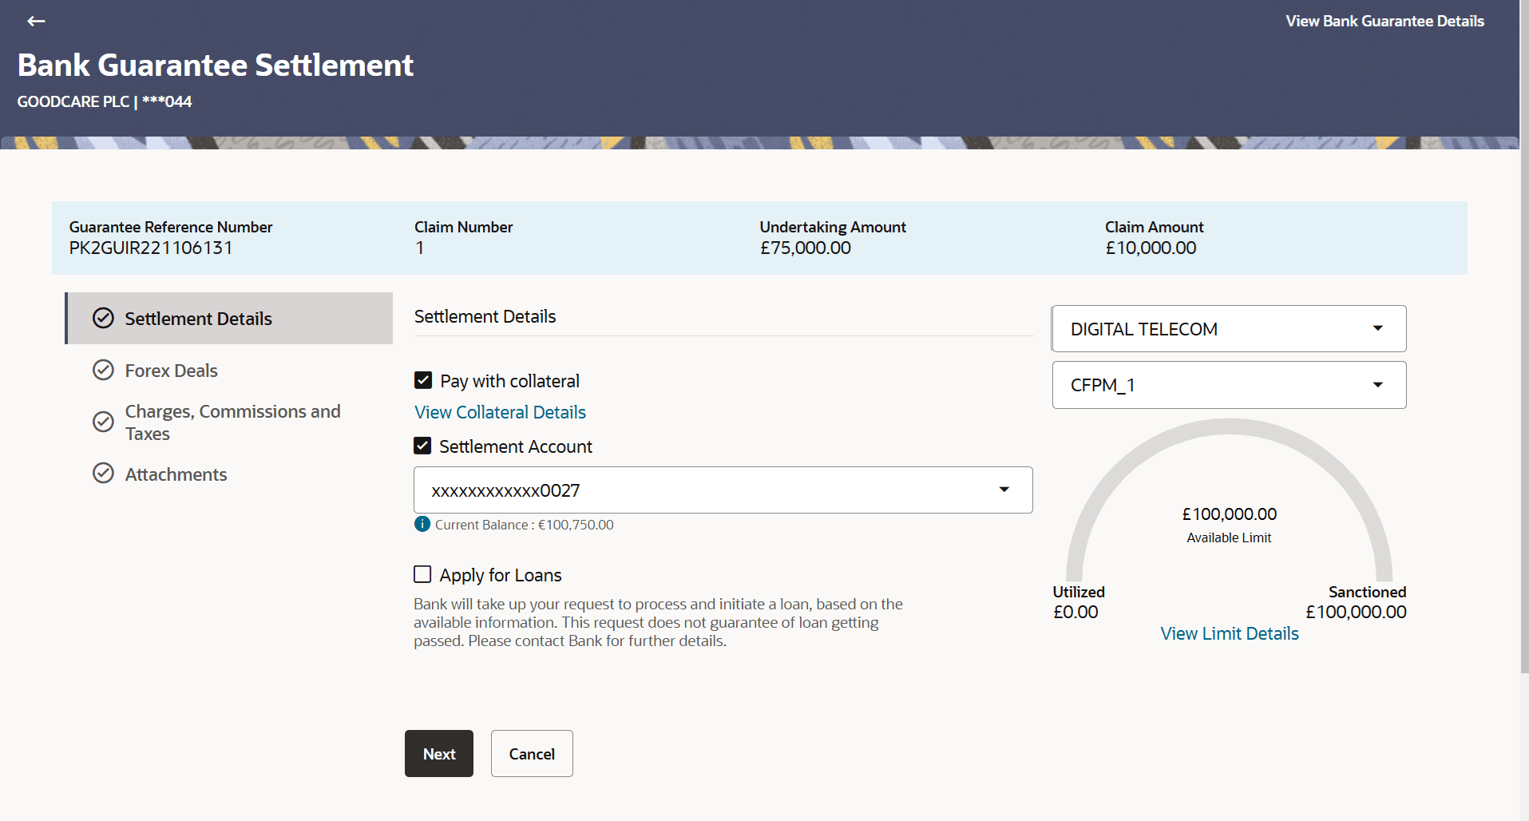Click the back arrow icon
Image resolution: width=1529 pixels, height=821 pixels.
pos(36,21)
